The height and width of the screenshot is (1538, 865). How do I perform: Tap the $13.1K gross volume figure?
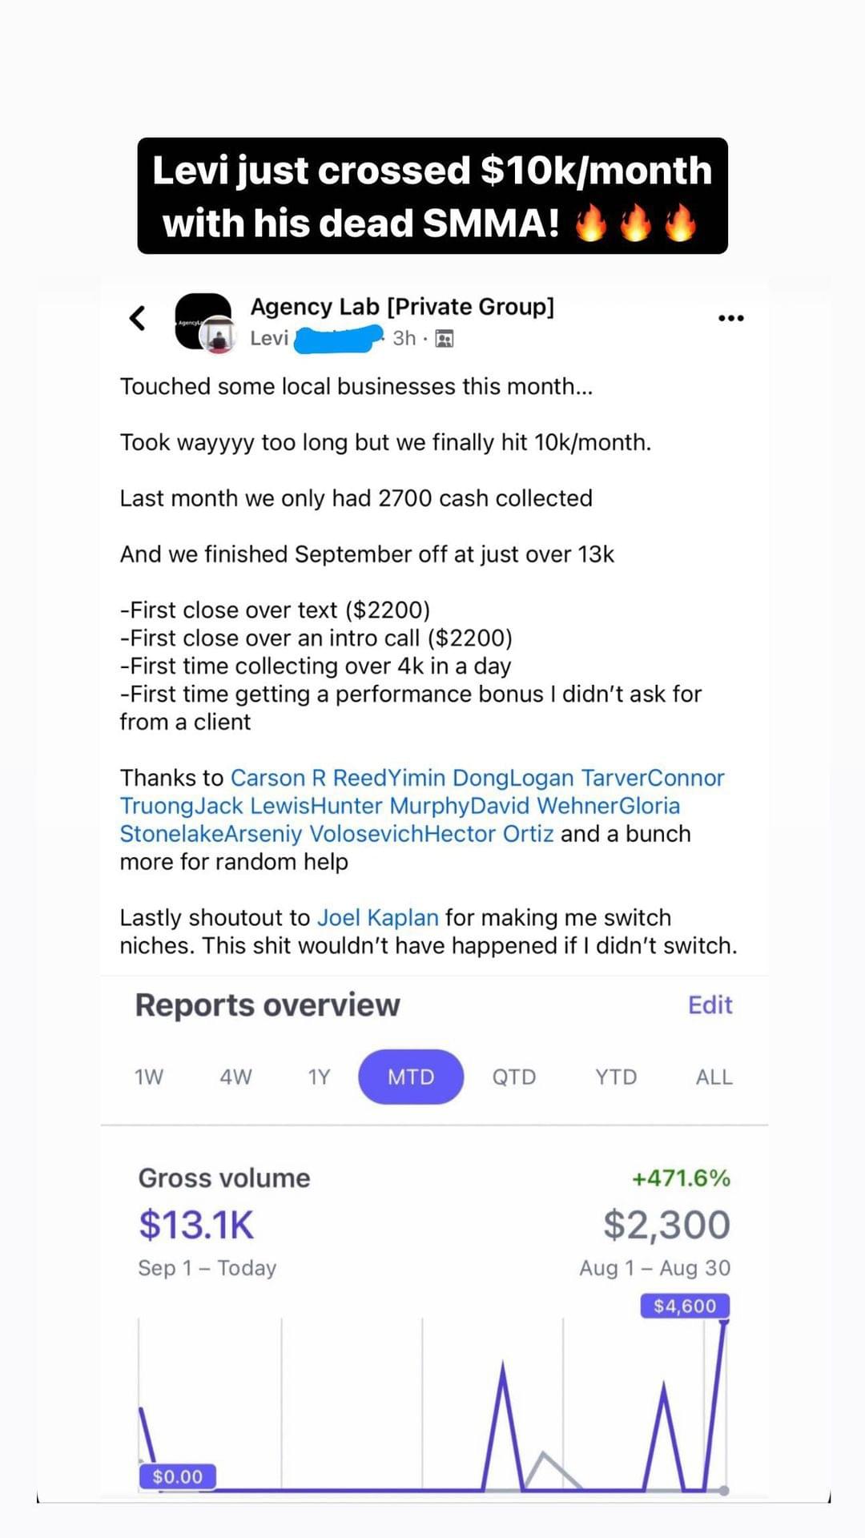point(196,1225)
